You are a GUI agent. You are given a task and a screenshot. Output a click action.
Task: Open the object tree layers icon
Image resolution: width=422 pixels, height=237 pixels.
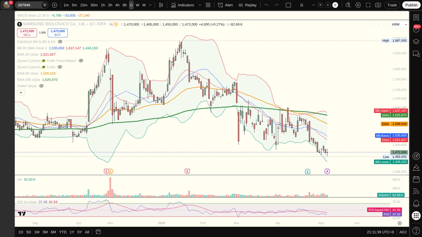416,42
